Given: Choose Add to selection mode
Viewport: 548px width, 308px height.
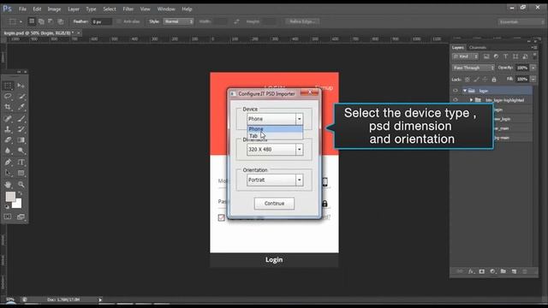Looking at the screenshot, I should coord(41,21).
